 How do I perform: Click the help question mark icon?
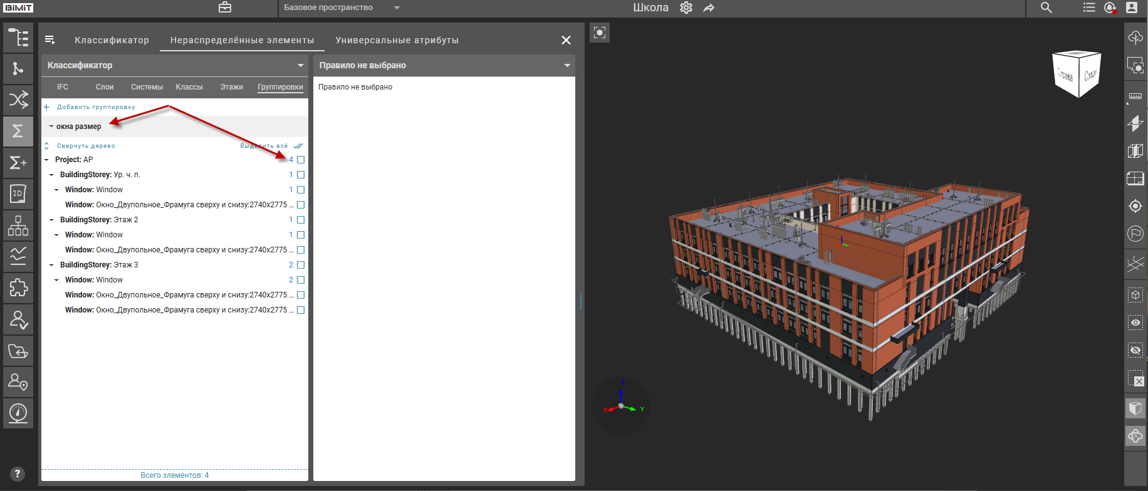click(18, 473)
